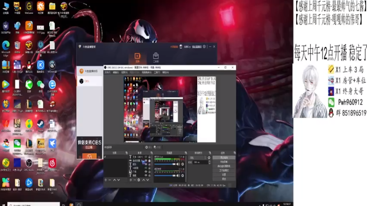Select the QQ Music yellow-green note icon

29,125
